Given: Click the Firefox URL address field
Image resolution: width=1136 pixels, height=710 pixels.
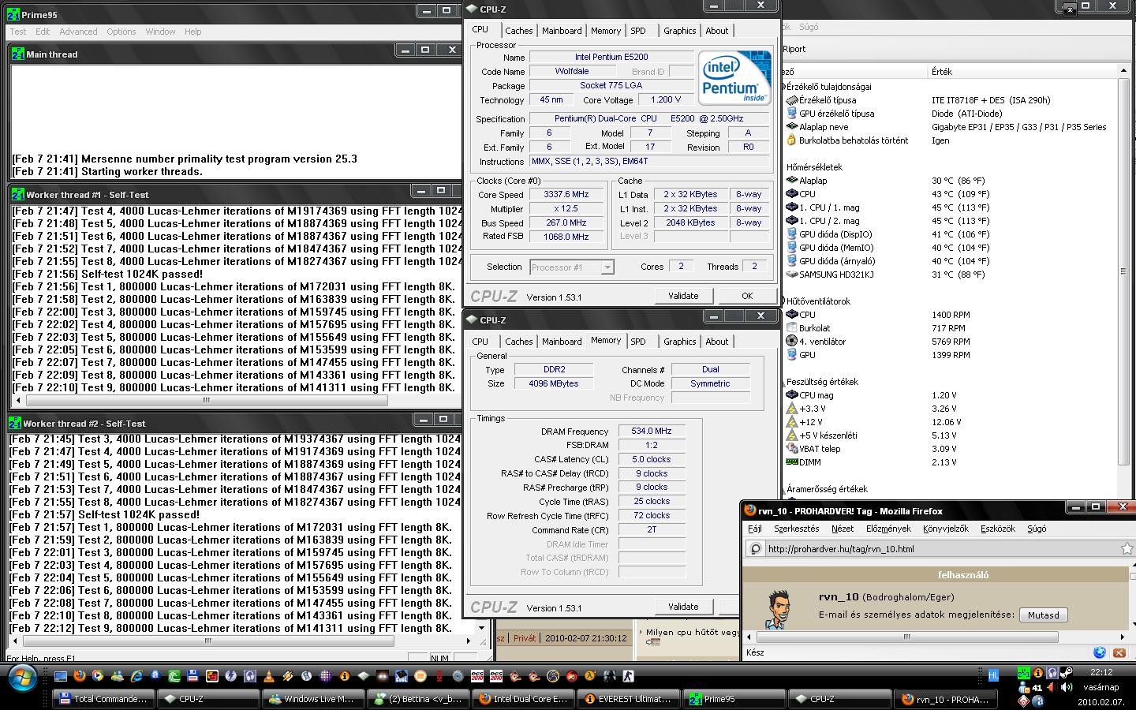Looking at the screenshot, I should (x=939, y=549).
